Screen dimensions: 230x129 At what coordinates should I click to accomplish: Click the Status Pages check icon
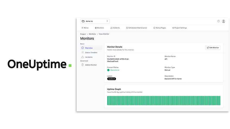(154, 28)
